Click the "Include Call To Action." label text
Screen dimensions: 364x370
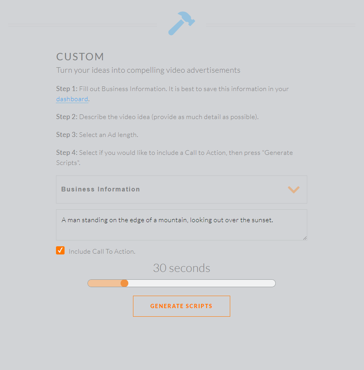click(x=102, y=252)
